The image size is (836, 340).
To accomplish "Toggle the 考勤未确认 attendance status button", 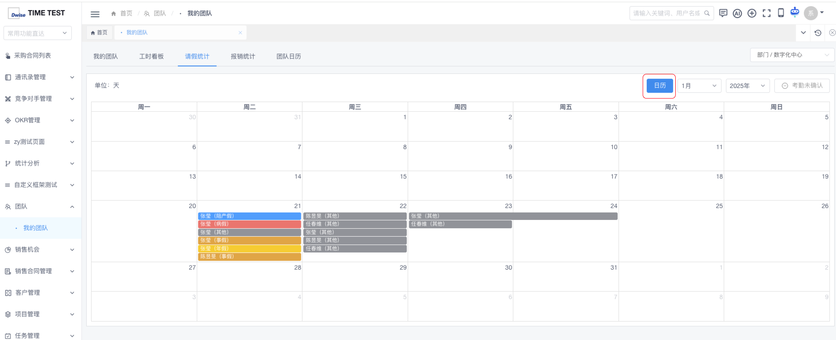I will click(x=802, y=86).
